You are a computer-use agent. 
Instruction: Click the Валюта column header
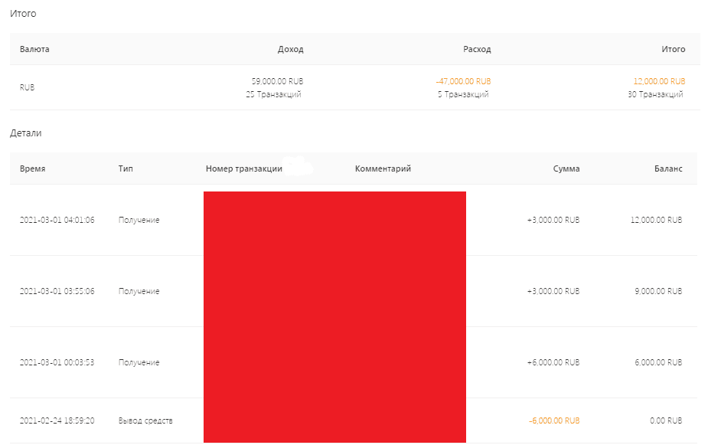[34, 49]
